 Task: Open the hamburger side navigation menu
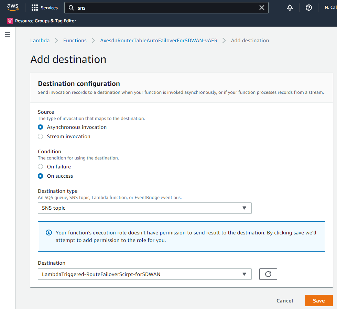click(x=8, y=34)
